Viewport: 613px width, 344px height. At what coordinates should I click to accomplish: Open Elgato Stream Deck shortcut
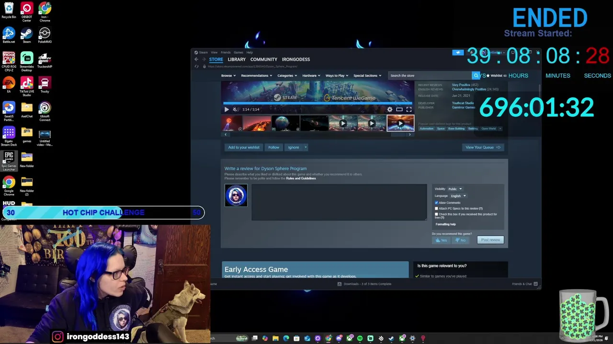(x=9, y=136)
